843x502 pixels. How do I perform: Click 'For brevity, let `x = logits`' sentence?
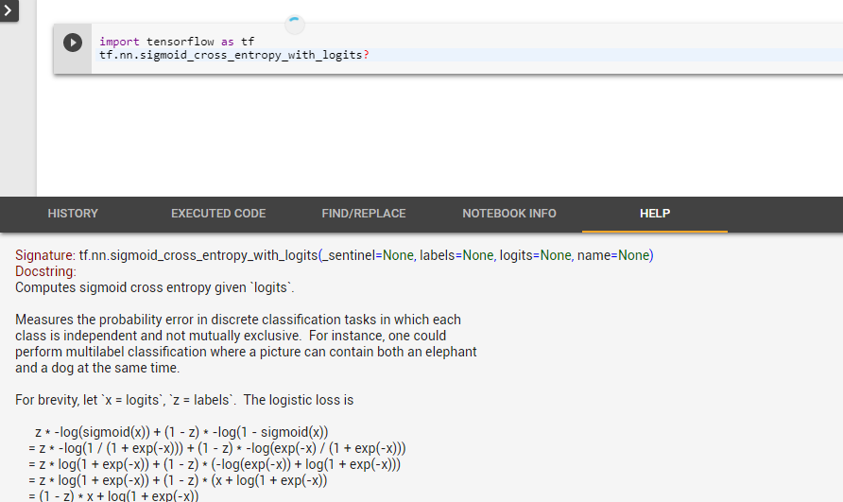point(184,400)
